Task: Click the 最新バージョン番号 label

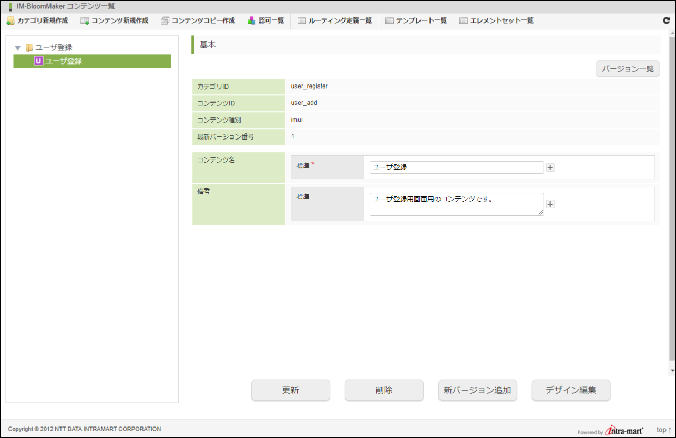Action: [225, 136]
